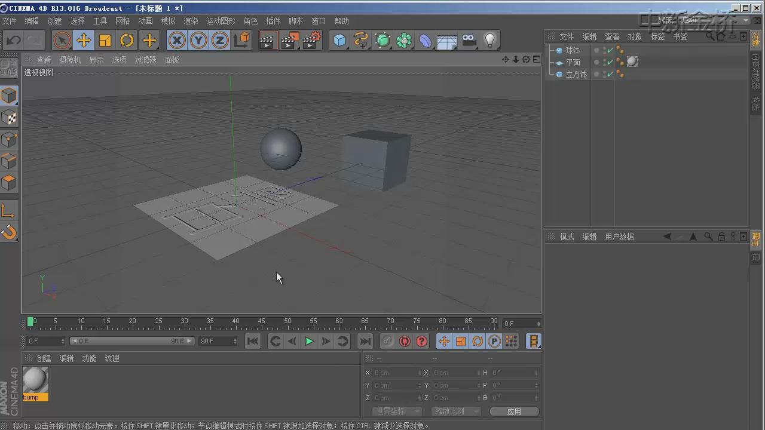Click the 应用 apply button

click(514, 411)
